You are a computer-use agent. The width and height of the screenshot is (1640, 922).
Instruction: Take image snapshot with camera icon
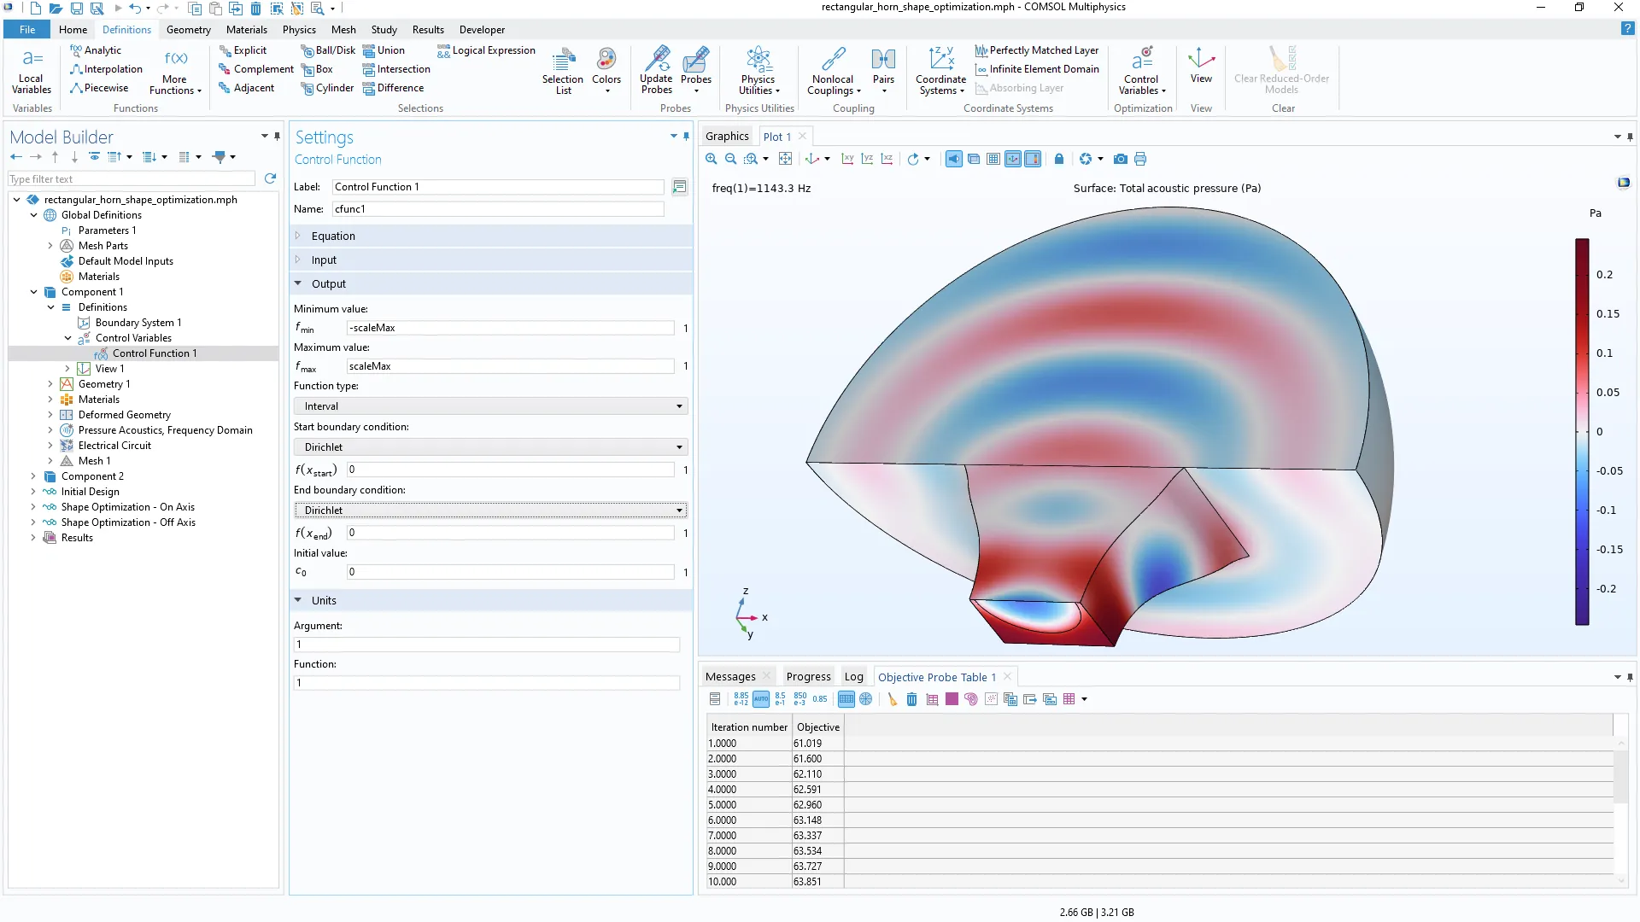1121,159
